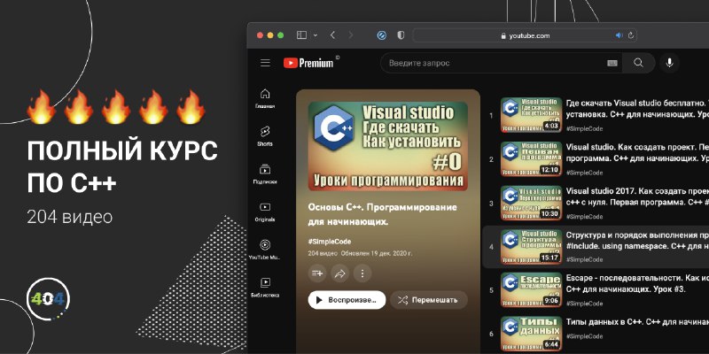Reload page with address bar refresh icon
The width and height of the screenshot is (709, 354).
pos(631,35)
